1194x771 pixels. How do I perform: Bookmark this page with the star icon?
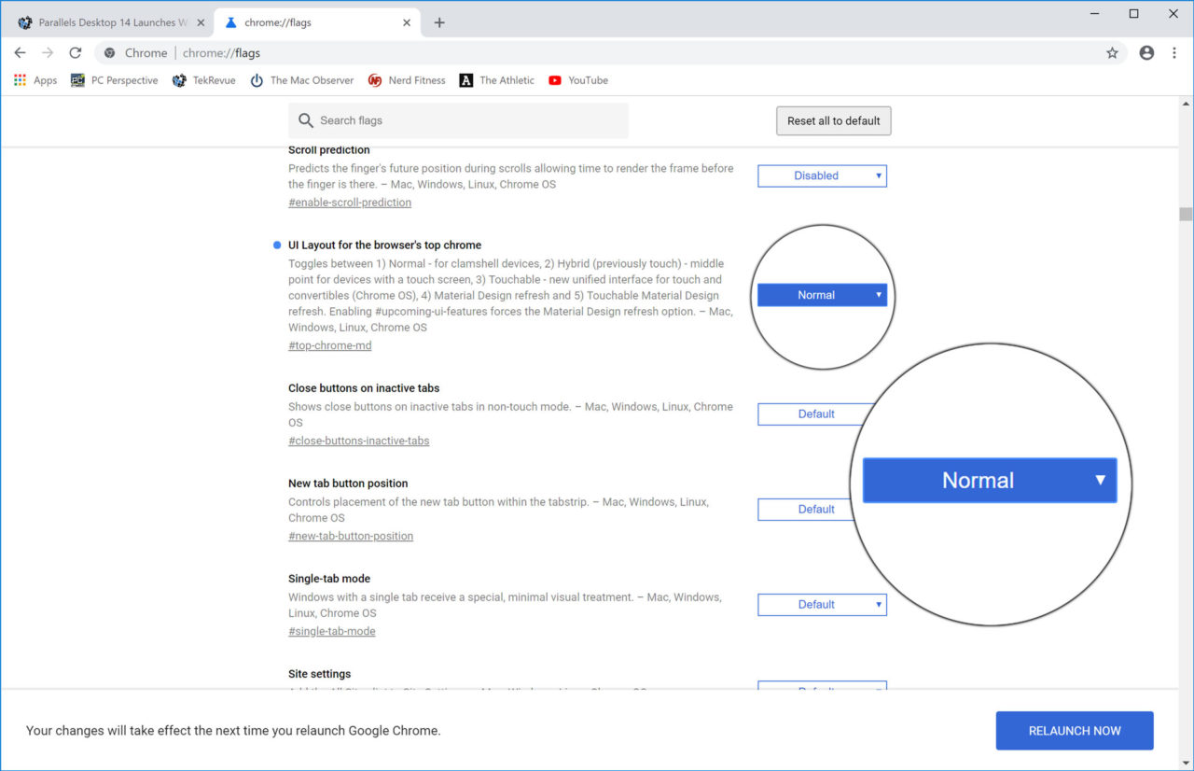(1112, 53)
